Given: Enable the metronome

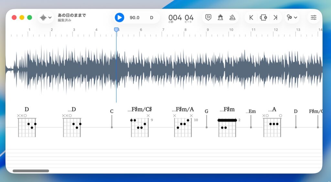Looking at the screenshot, I should point(232,17).
